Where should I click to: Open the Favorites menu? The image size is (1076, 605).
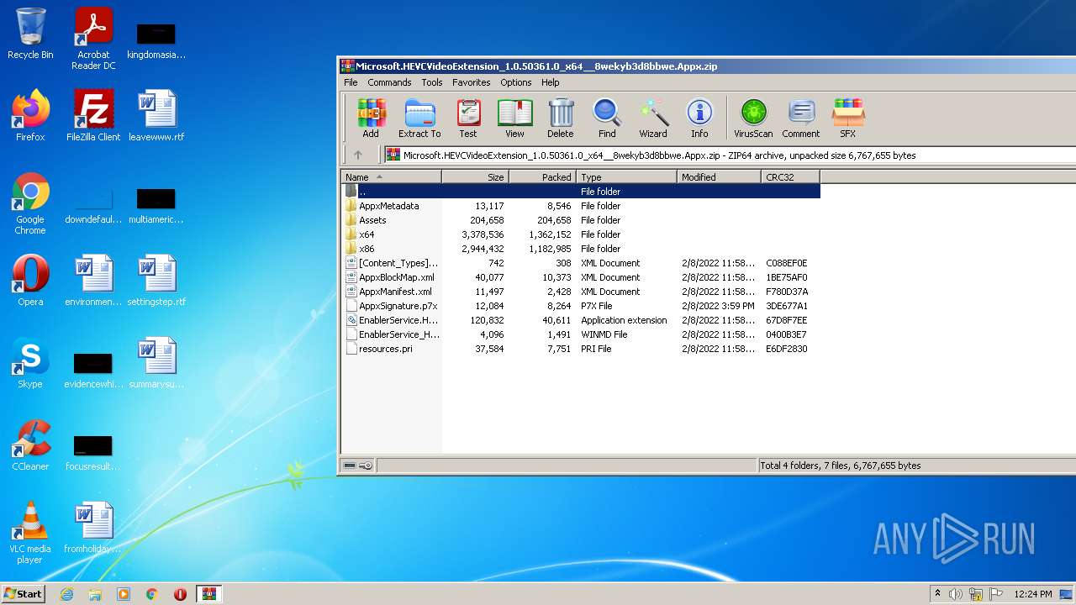pyautogui.click(x=472, y=82)
